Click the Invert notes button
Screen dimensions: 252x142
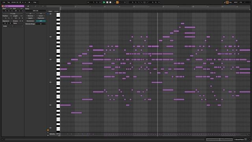[41, 16]
